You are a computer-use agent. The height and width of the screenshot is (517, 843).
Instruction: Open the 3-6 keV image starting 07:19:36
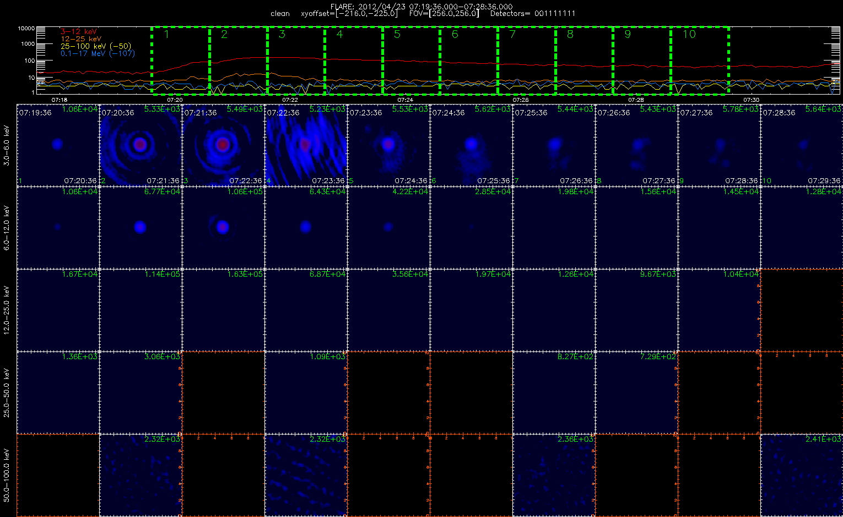pyautogui.click(x=58, y=145)
